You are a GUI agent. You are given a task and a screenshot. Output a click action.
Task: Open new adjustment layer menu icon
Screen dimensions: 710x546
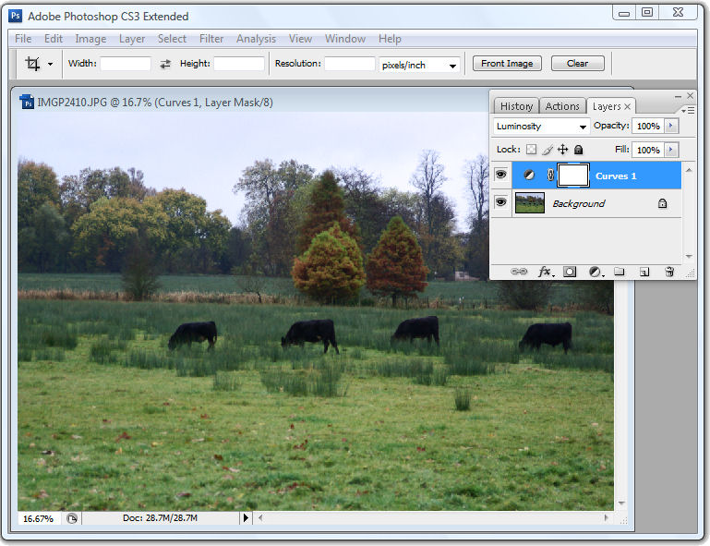pyautogui.click(x=596, y=272)
